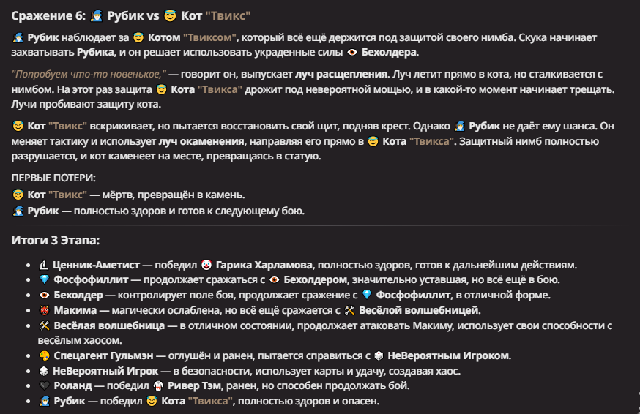Click the bold name Спецагент Гульмэн
This screenshot has width=640, height=414.
pyautogui.click(x=103, y=355)
